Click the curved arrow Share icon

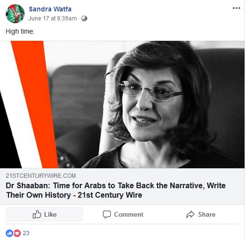191,214
